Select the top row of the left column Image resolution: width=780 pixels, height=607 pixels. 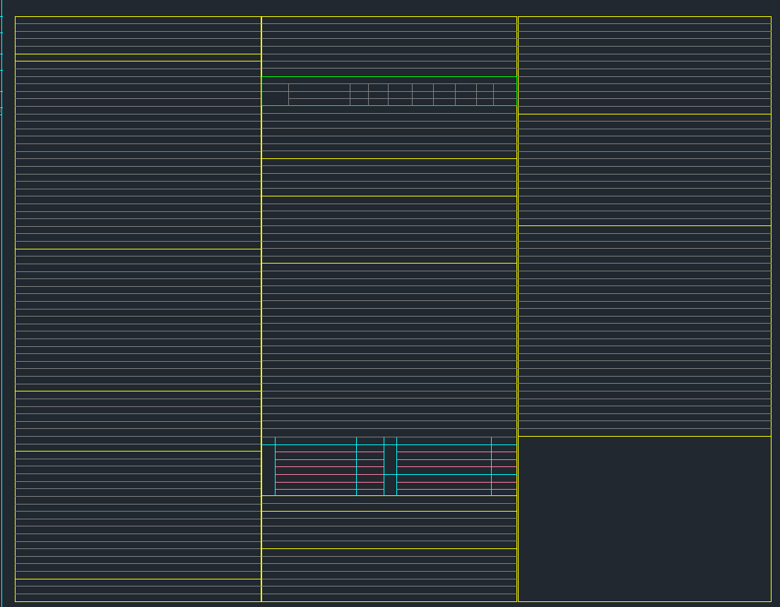click(138, 20)
